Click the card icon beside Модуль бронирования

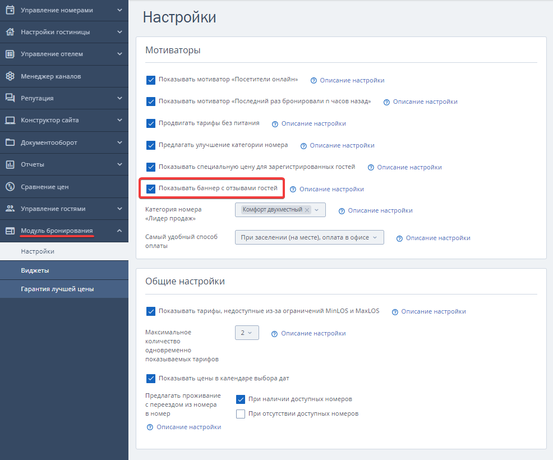pyautogui.click(x=10, y=231)
